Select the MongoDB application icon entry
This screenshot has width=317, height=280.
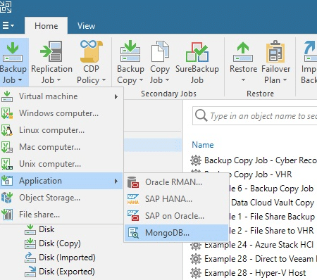tap(133, 233)
